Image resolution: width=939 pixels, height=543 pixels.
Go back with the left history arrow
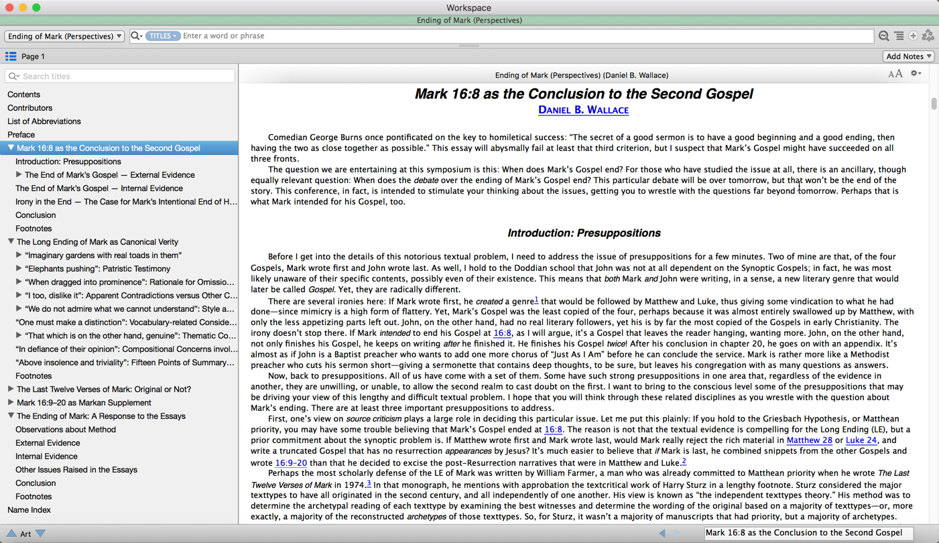click(x=662, y=534)
